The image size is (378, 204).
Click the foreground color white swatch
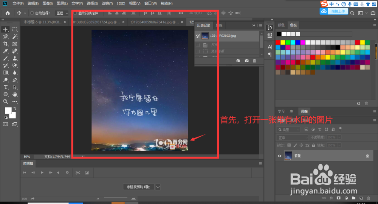tap(8, 111)
